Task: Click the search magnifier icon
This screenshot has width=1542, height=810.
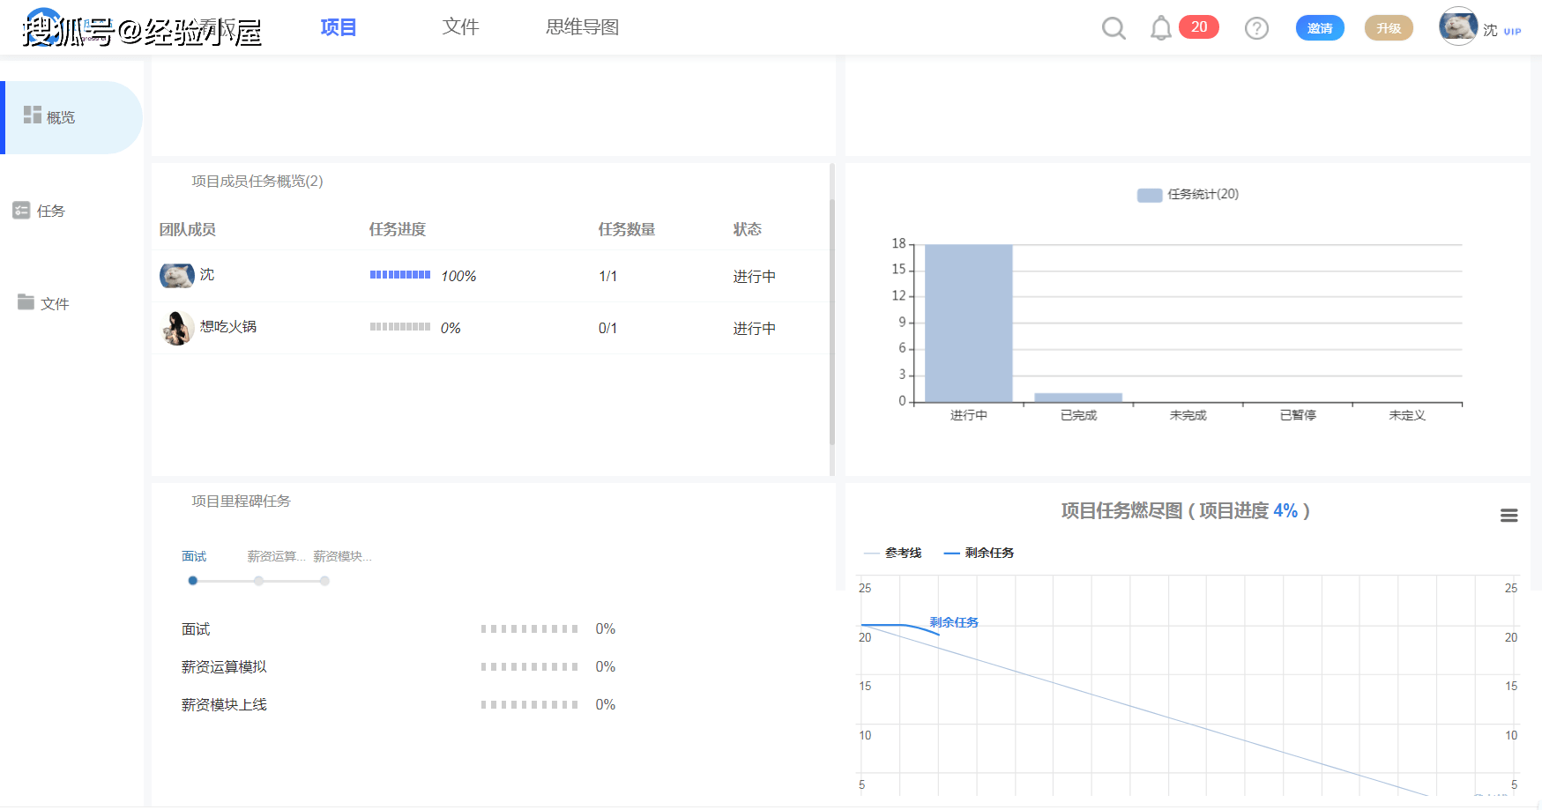Action: [1114, 28]
